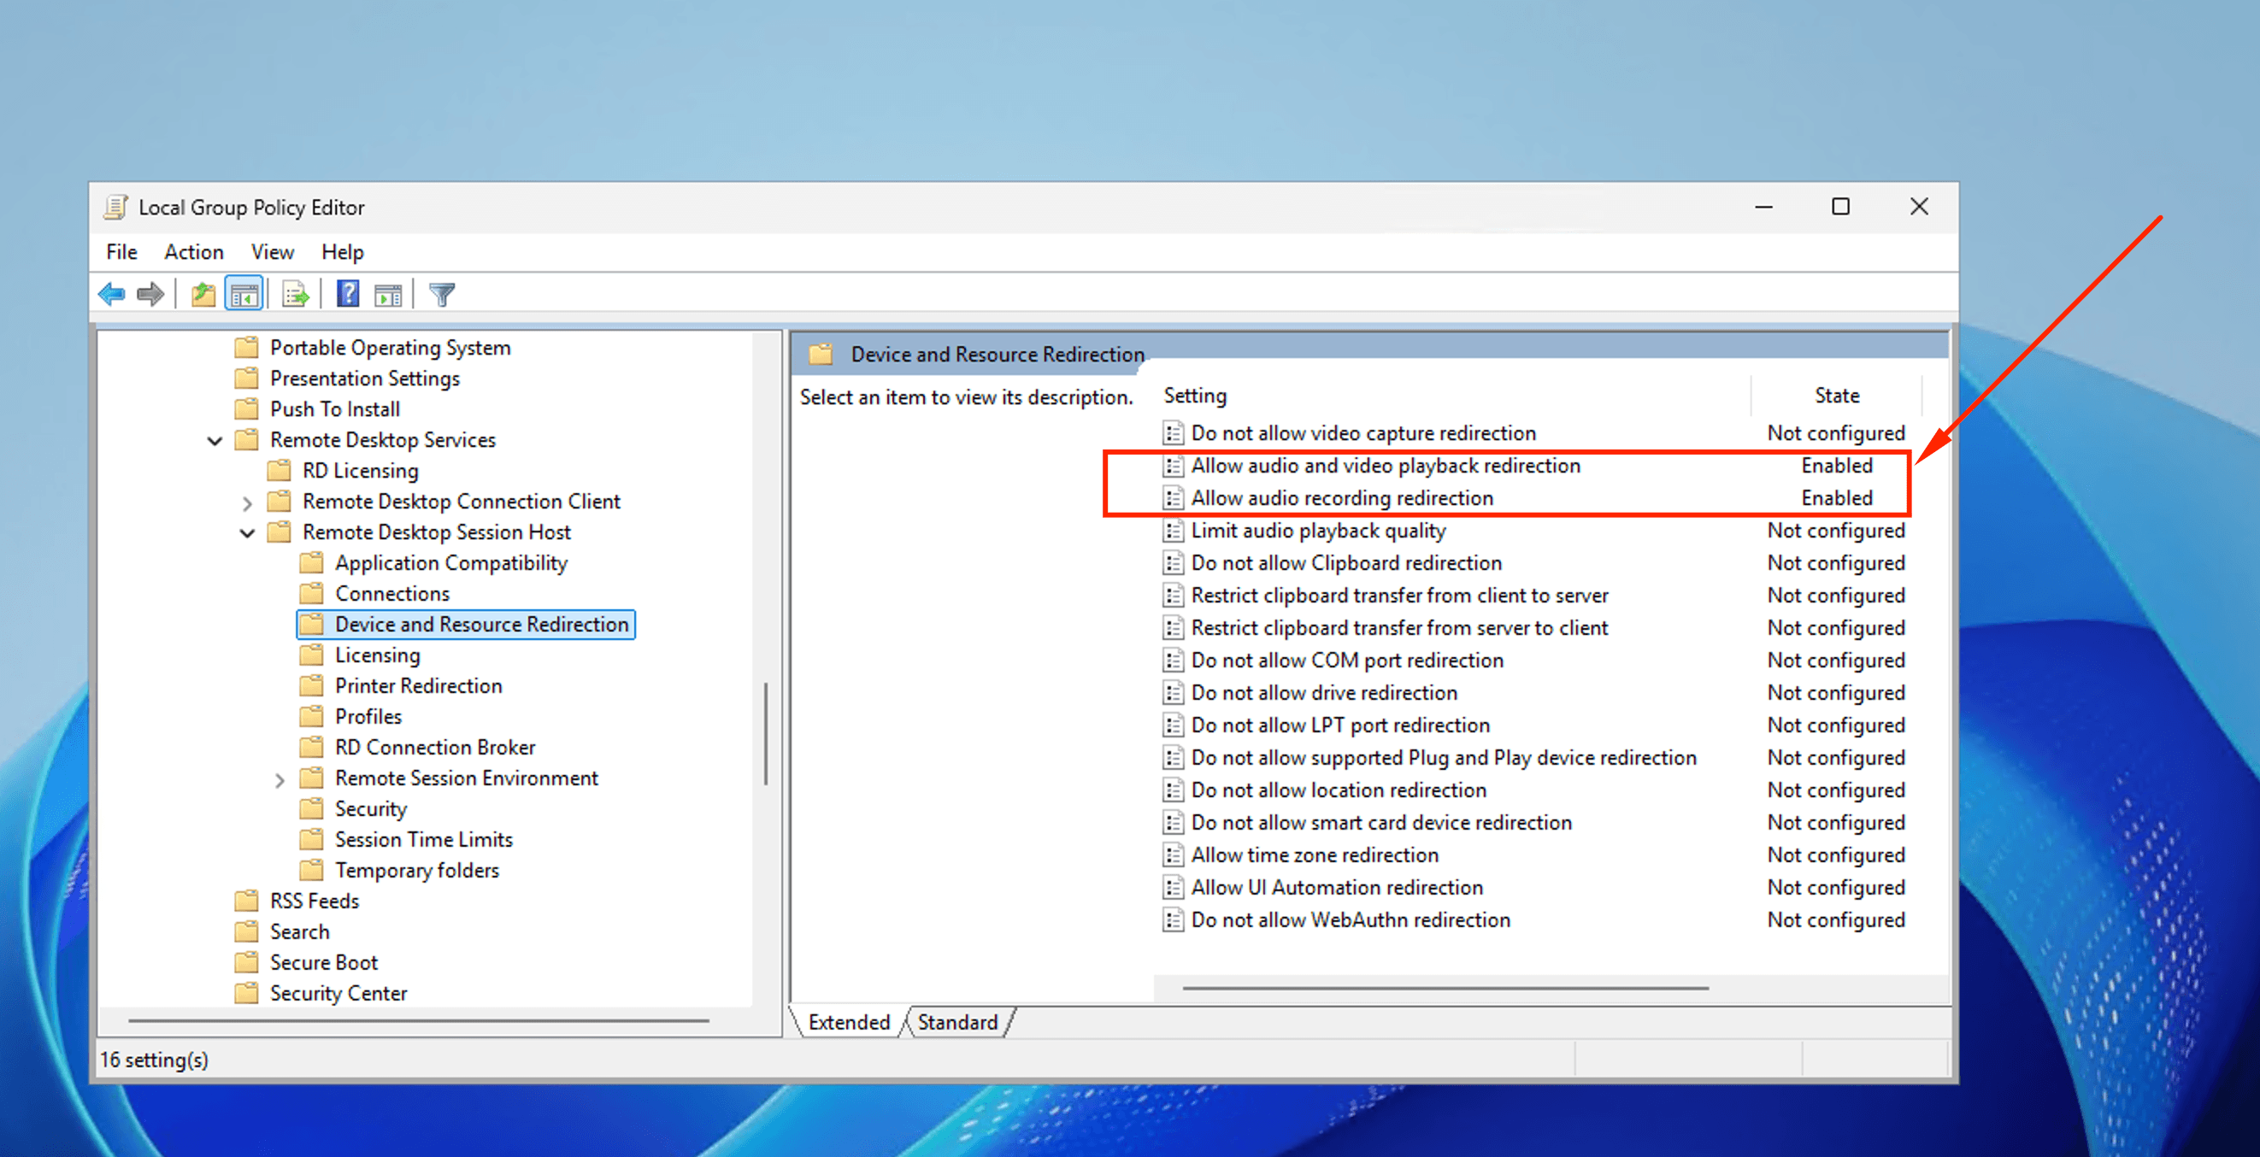Click folder icon in Device and Resource Redirection header

point(821,355)
